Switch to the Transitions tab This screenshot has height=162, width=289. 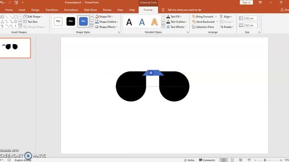pos(52,10)
